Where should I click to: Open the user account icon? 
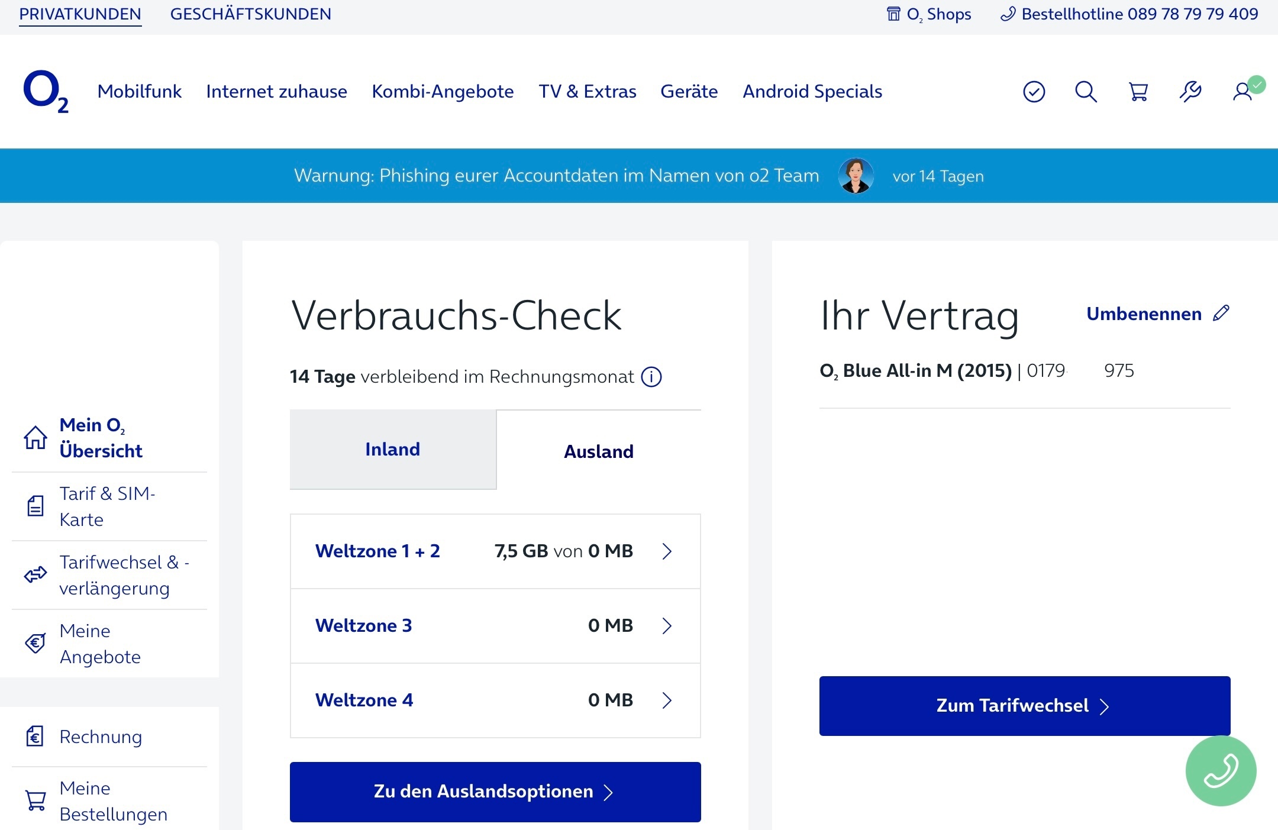(x=1243, y=92)
